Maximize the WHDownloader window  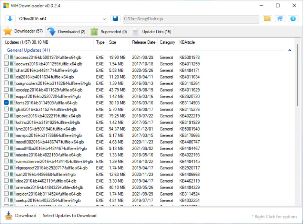pos(278,5)
